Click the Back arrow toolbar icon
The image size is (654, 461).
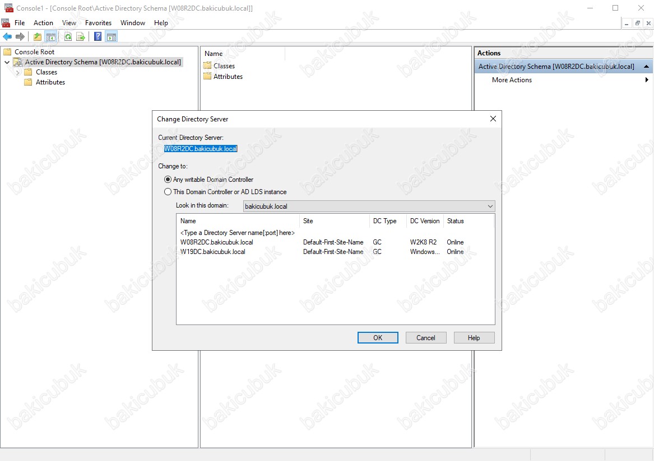tap(7, 37)
